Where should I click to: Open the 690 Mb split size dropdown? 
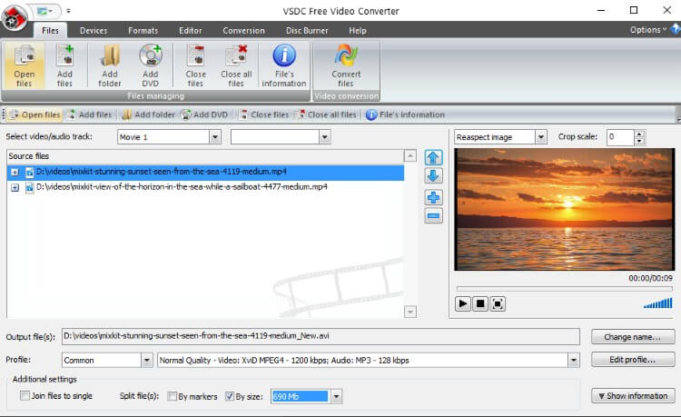click(x=336, y=396)
